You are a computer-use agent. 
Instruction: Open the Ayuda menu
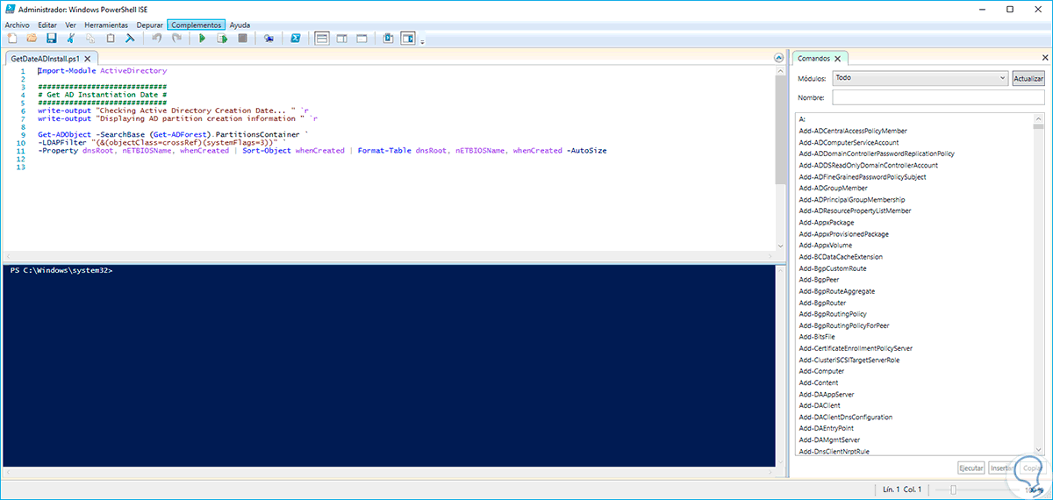coord(240,25)
